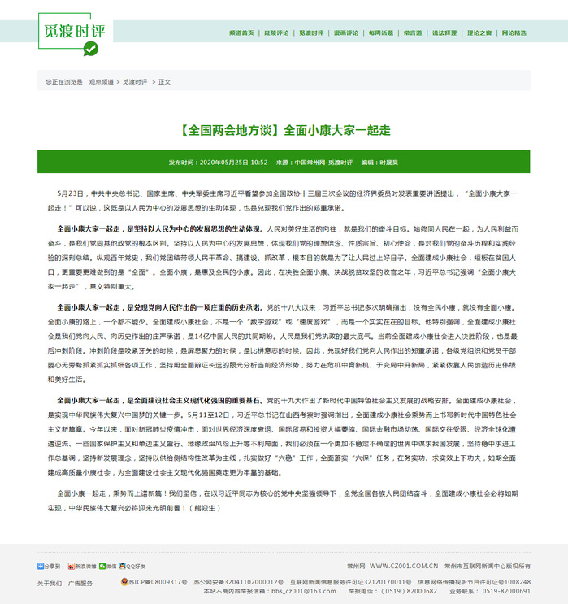
Task: Go to 延陵评论 section
Action: tap(276, 33)
